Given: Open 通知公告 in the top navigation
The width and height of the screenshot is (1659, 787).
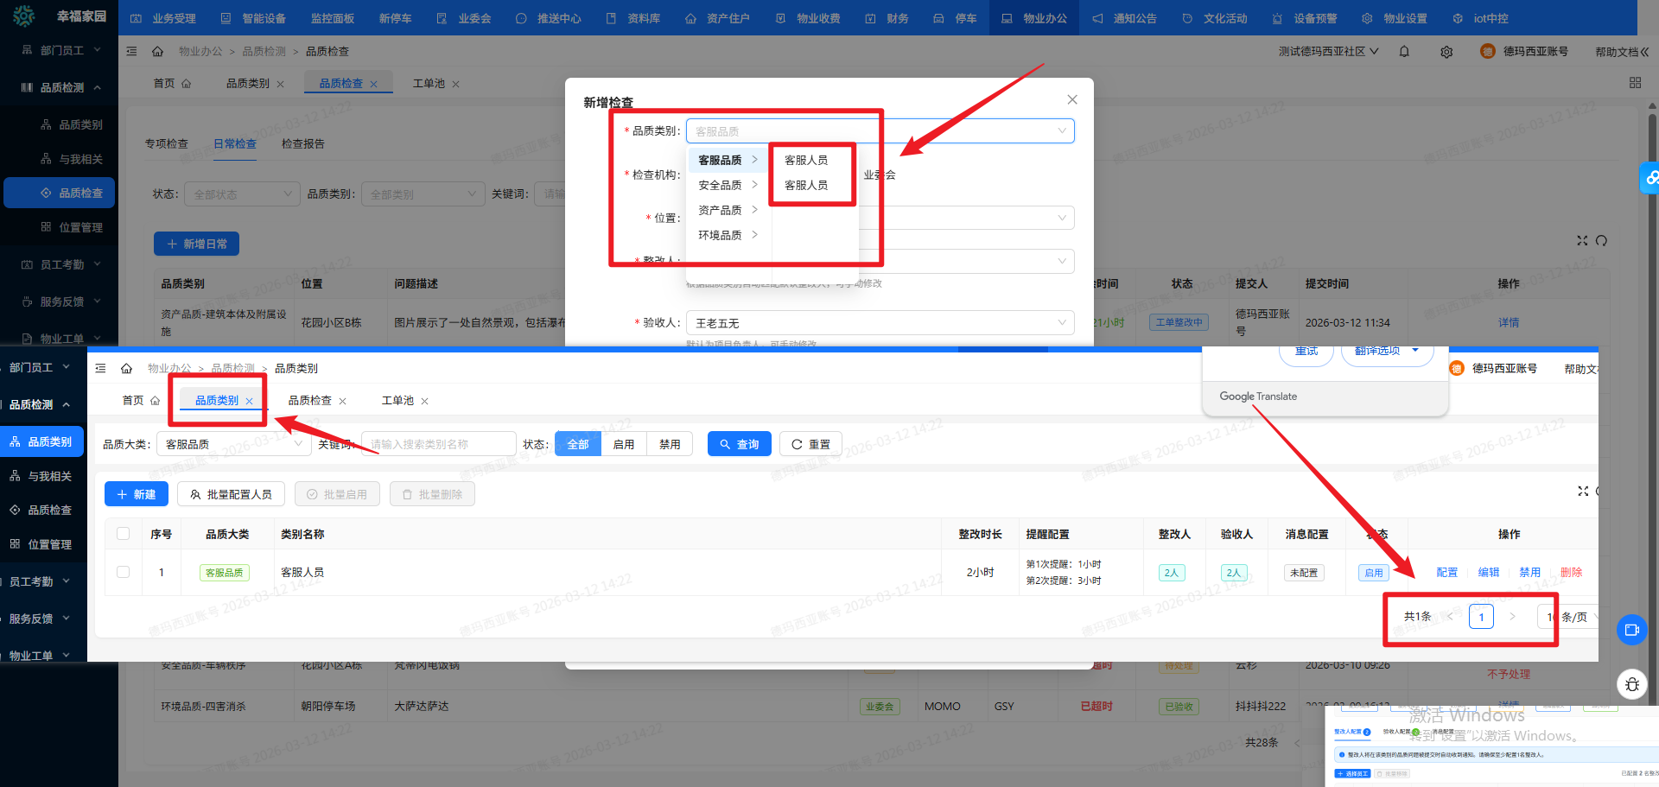Looking at the screenshot, I should [1124, 18].
